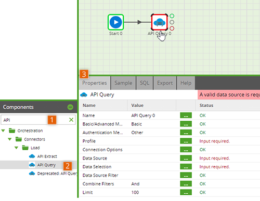Switch to the Export tab
Image resolution: width=260 pixels, height=201 pixels.
point(165,83)
